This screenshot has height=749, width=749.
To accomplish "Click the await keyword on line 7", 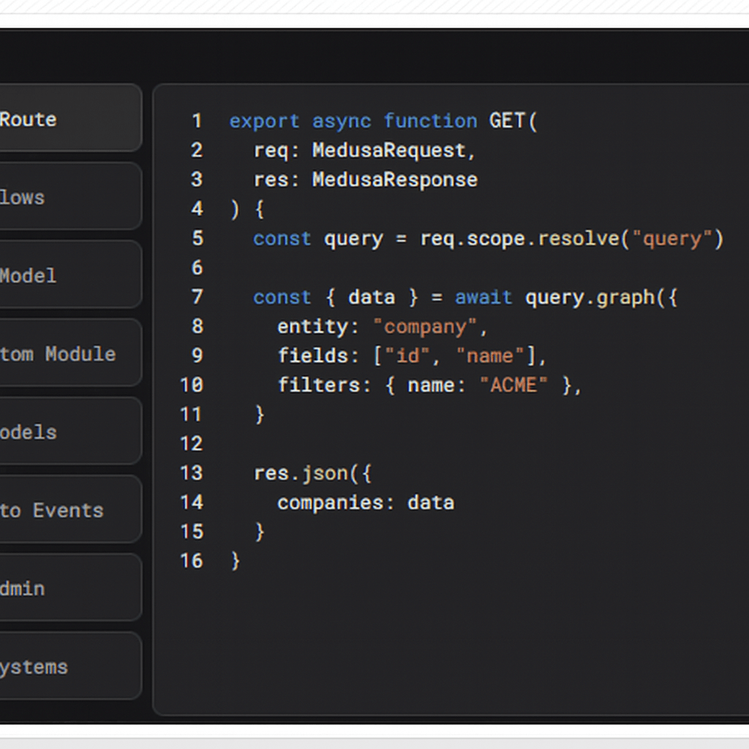I will 483,297.
